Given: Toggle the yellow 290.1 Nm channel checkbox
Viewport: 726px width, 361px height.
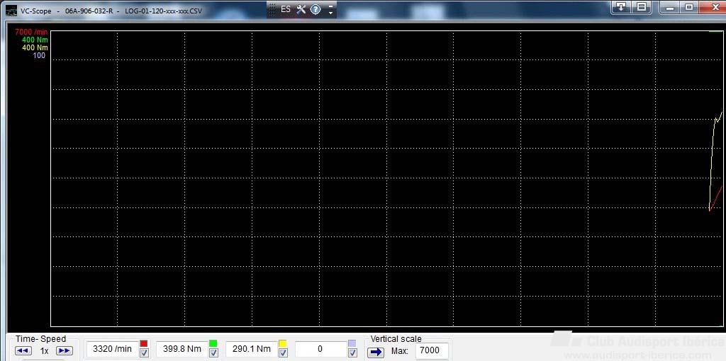Looking at the screenshot, I should click(x=283, y=353).
